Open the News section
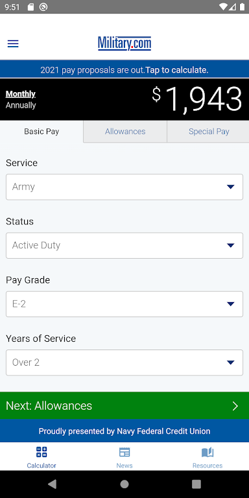The image size is (249, 498). (x=124, y=457)
